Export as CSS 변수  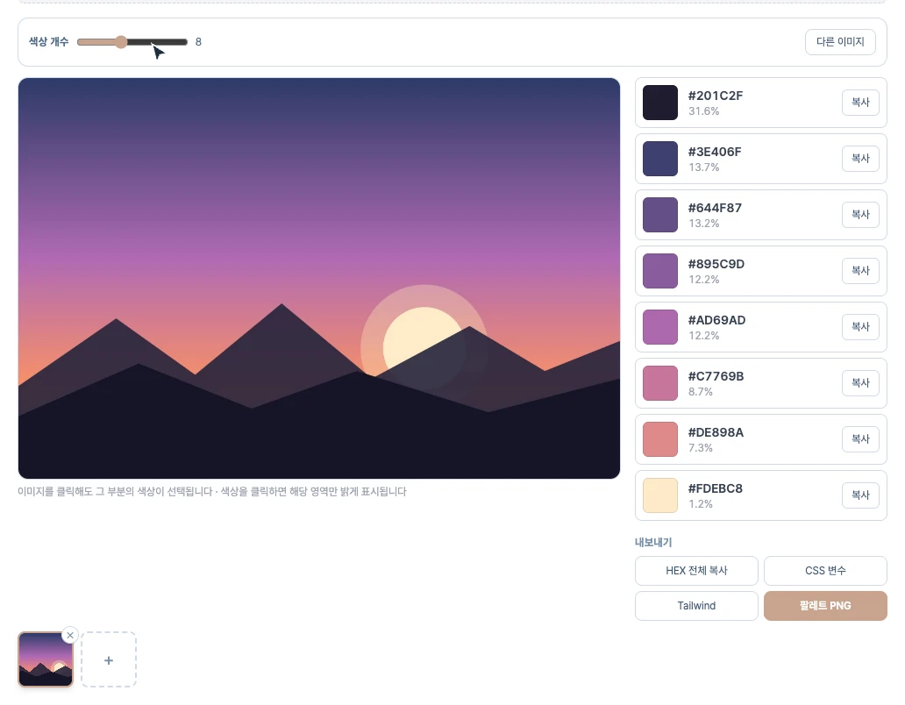coord(825,571)
